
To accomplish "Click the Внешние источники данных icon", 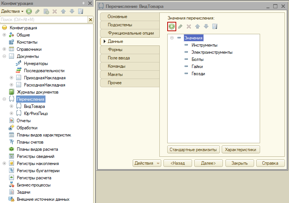I will click(x=11, y=199).
